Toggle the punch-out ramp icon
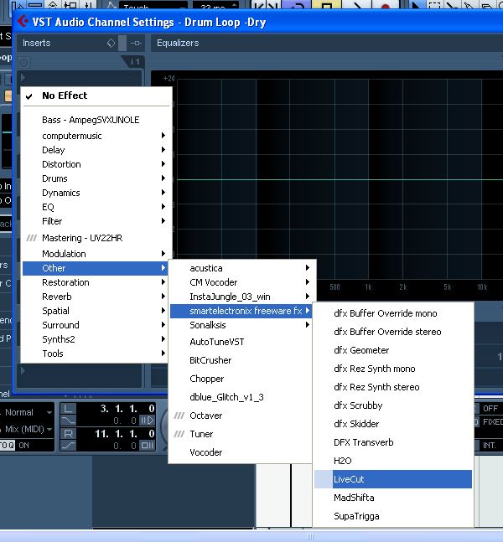 click(68, 445)
